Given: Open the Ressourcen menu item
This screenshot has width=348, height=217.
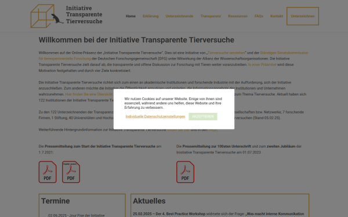Looking at the screenshot, I should point(238,16).
